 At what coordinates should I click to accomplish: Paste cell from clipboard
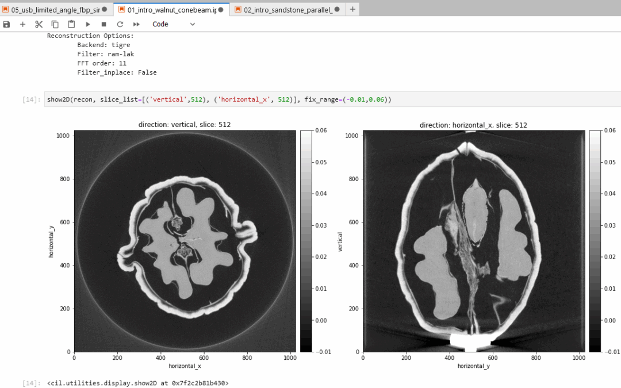[x=71, y=24]
